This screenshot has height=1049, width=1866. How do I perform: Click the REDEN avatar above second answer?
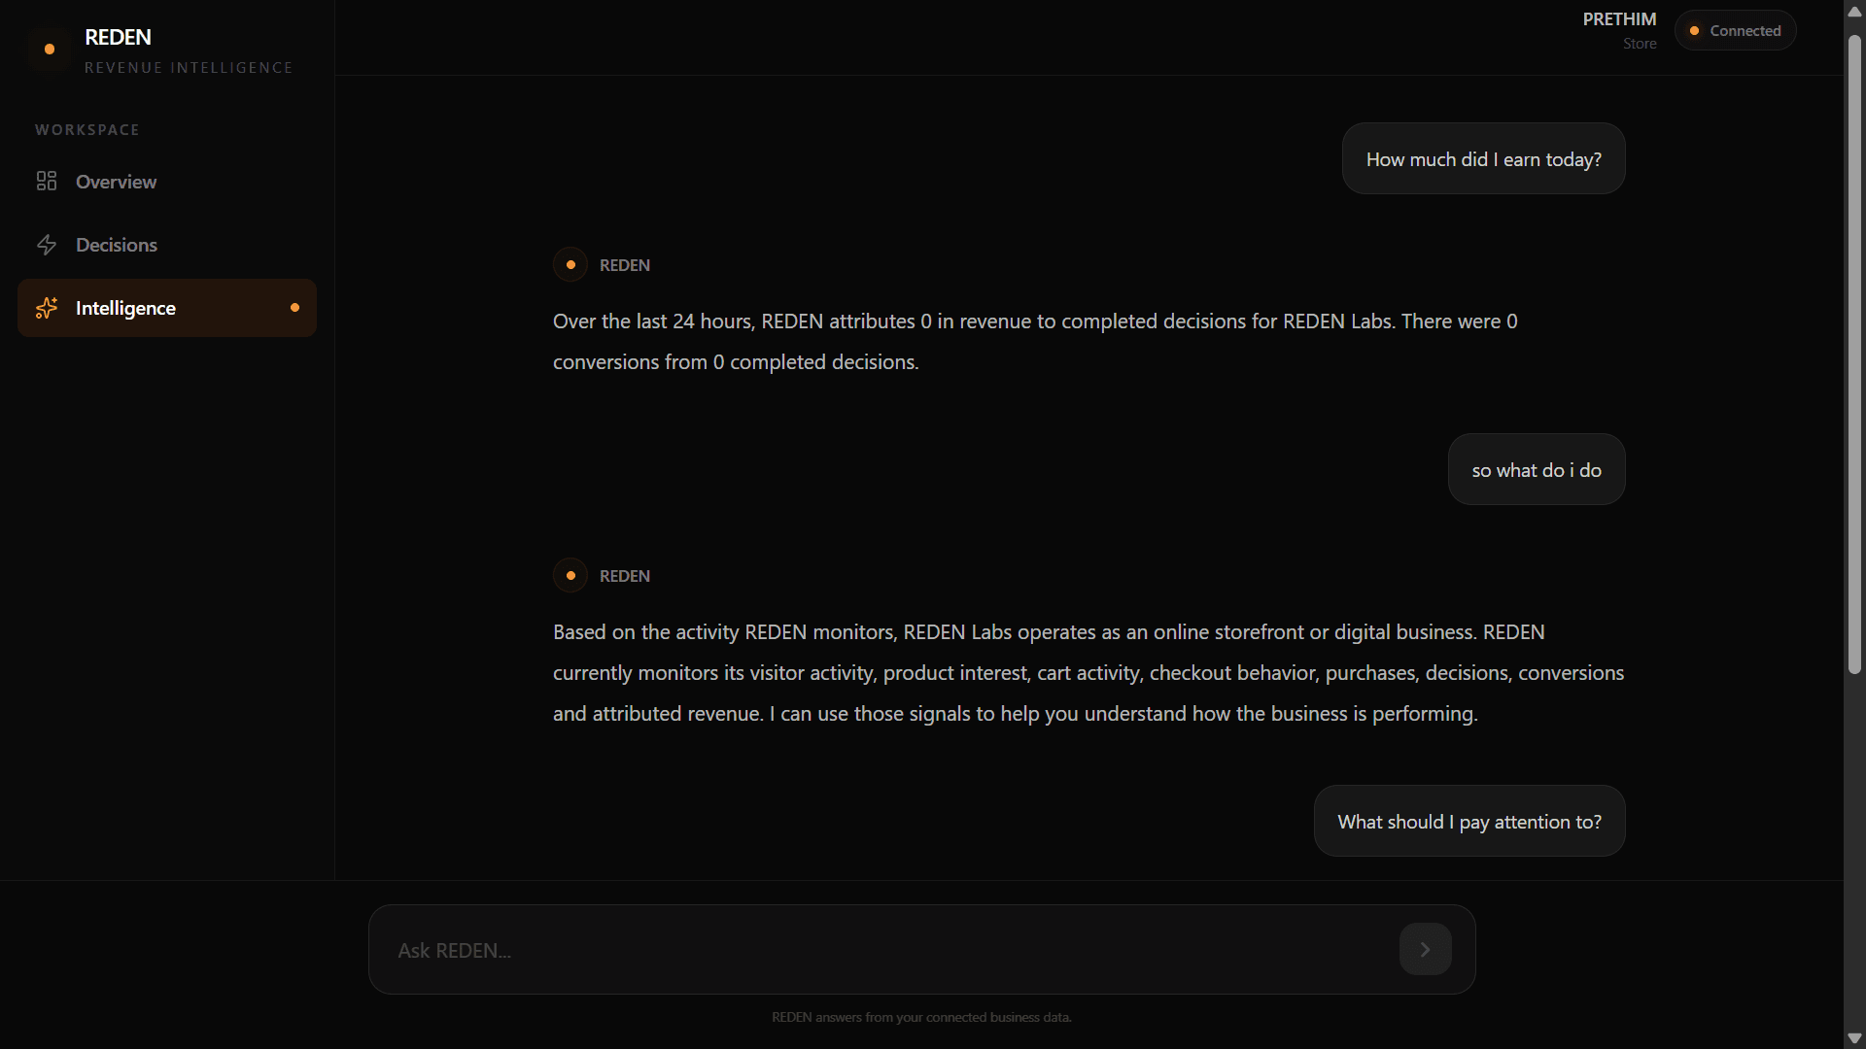pos(570,575)
